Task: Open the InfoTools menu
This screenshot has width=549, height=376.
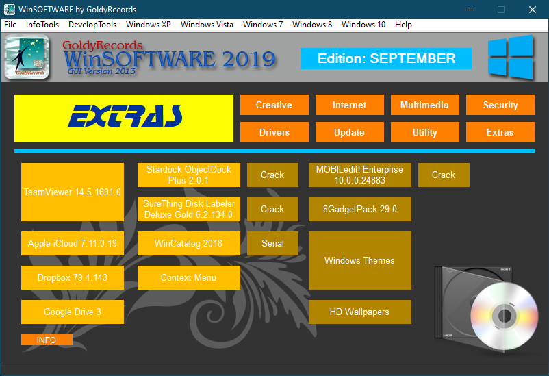Action: [42, 25]
